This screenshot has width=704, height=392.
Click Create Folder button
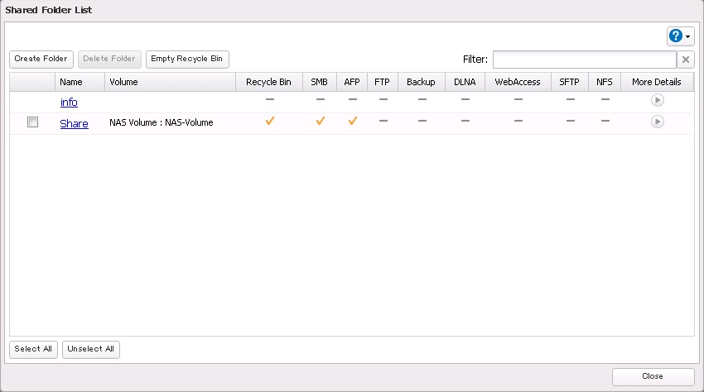[x=41, y=59]
